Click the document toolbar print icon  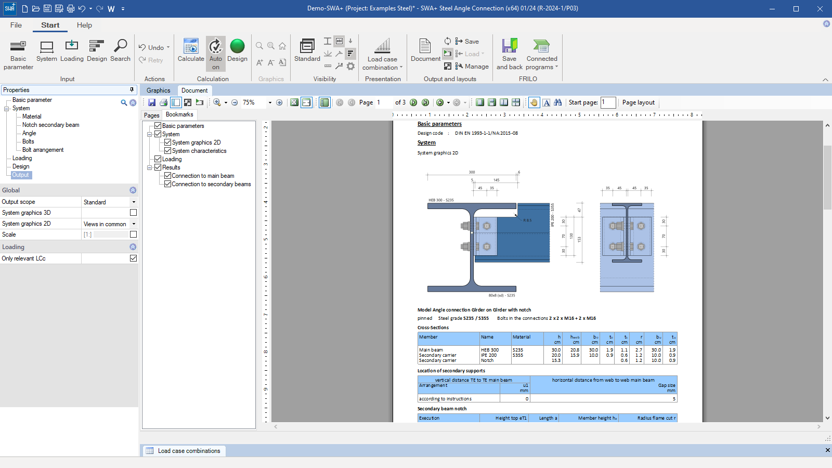[x=163, y=102]
